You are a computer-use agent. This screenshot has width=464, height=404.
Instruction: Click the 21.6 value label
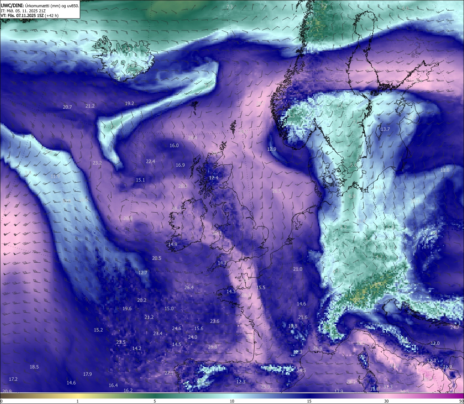tap(303, 317)
